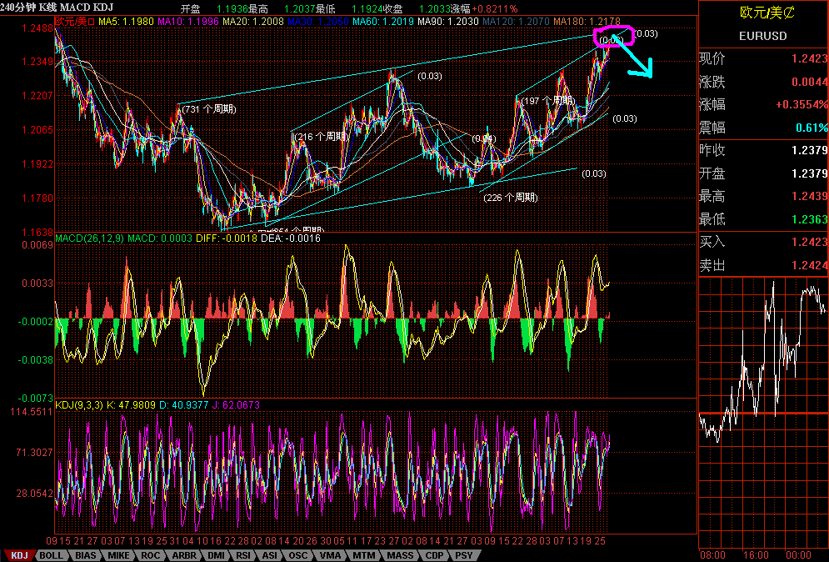Click the quote panel 最低 value 1.2363
This screenshot has height=562, width=829.
pos(810,219)
